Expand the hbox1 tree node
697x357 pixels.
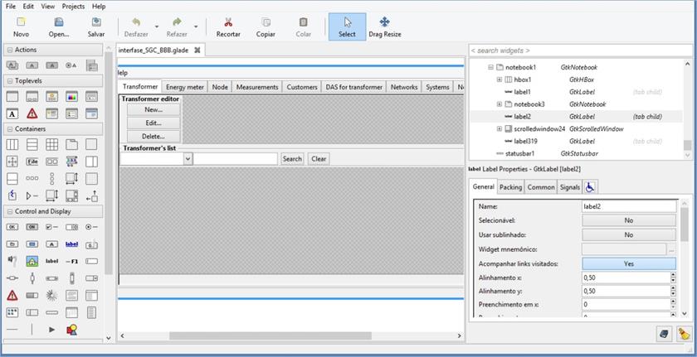point(500,80)
